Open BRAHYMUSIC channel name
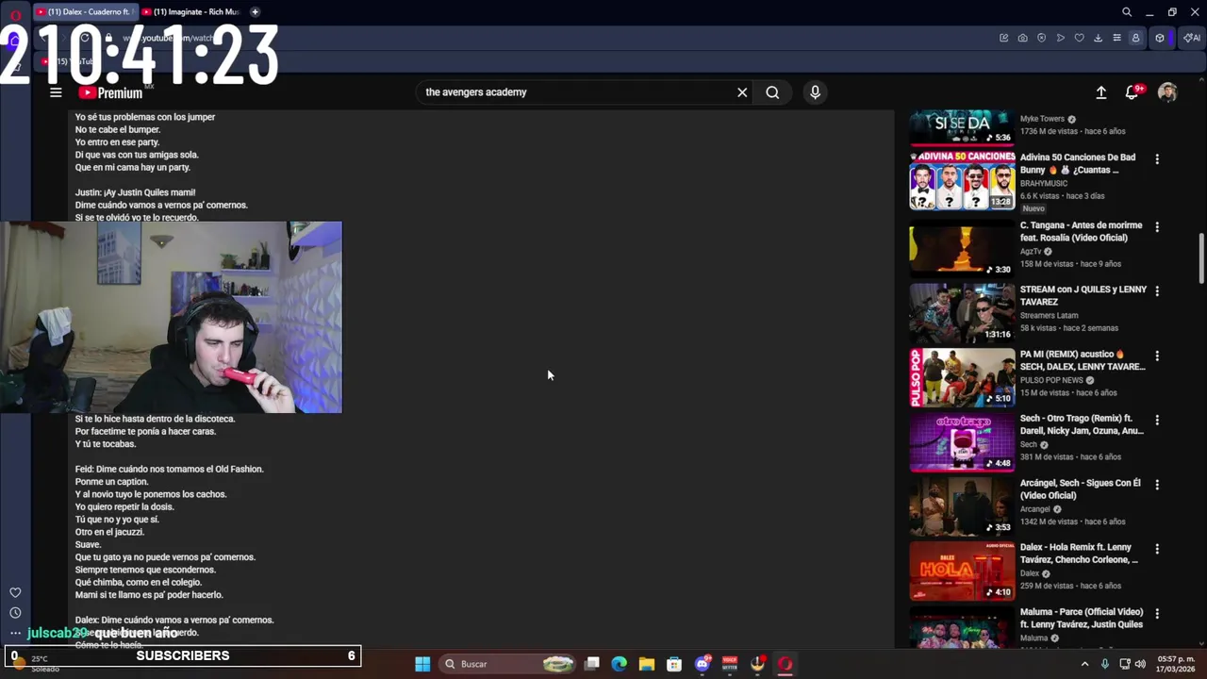Image resolution: width=1207 pixels, height=679 pixels. [1044, 184]
